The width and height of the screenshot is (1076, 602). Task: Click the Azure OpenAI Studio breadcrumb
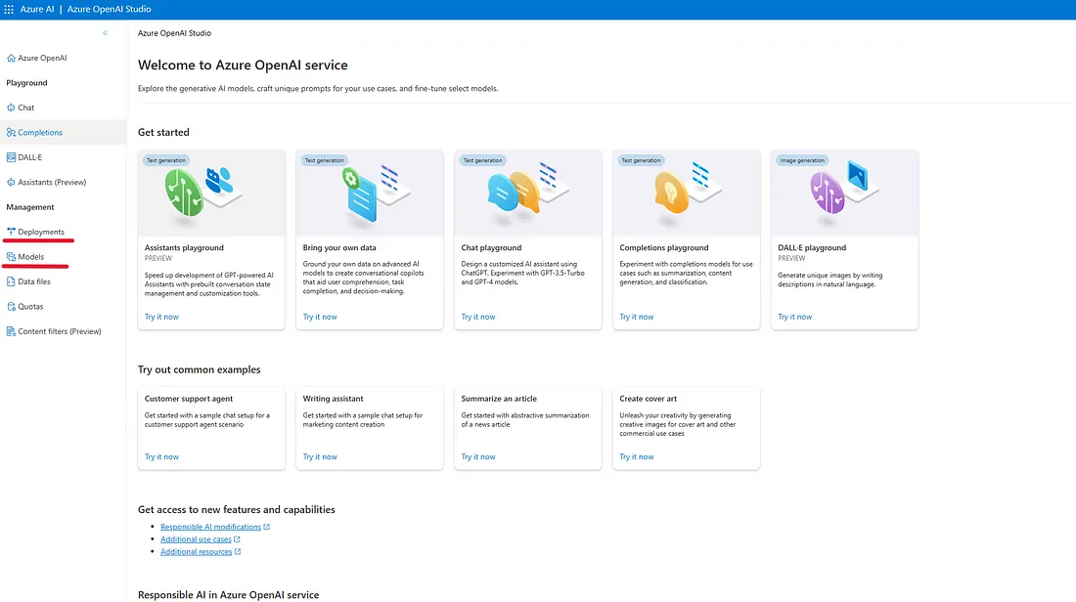[x=174, y=33]
